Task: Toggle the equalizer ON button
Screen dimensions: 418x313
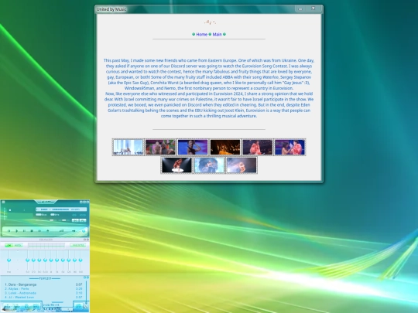Action: pyautogui.click(x=9, y=246)
